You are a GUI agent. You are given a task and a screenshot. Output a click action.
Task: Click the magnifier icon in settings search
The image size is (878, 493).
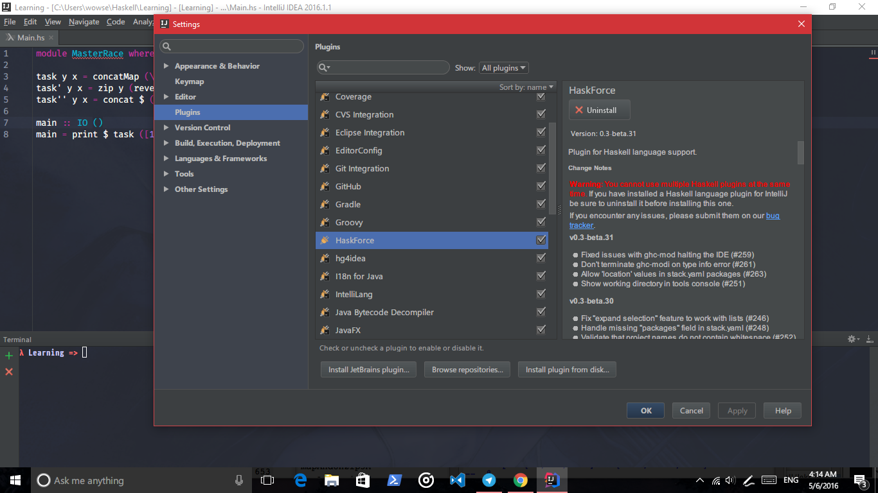pyautogui.click(x=166, y=47)
